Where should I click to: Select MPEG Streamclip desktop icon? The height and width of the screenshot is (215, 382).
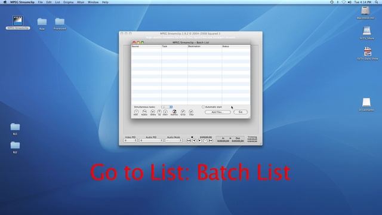(x=18, y=23)
